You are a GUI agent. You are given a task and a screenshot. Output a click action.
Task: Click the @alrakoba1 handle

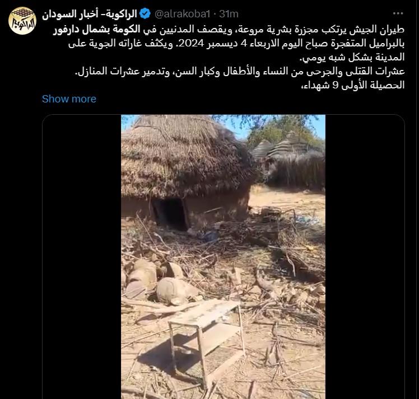click(x=183, y=13)
